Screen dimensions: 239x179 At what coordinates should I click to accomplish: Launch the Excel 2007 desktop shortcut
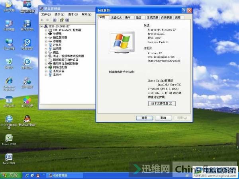pyautogui.click(x=9, y=140)
